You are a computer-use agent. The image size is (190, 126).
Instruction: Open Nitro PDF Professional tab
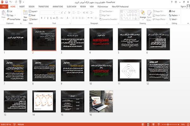tap(120, 7)
